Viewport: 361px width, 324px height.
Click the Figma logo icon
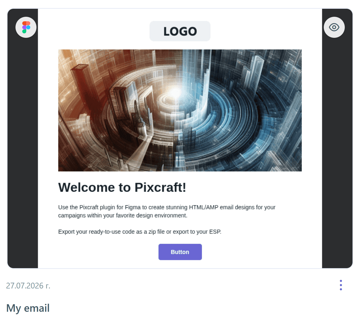tap(26, 27)
